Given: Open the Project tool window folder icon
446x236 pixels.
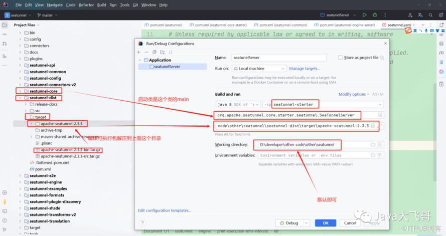Looking at the screenshot, I should coord(5,25).
